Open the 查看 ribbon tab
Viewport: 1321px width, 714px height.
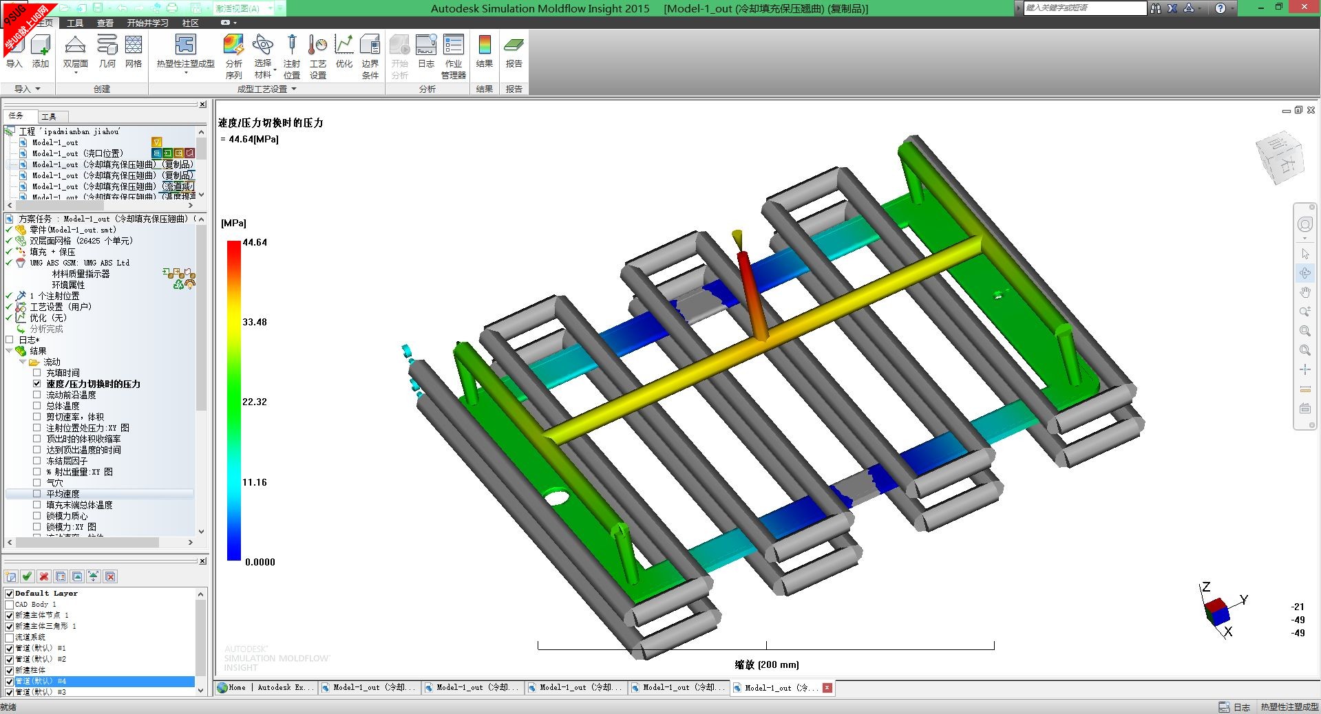pos(105,23)
